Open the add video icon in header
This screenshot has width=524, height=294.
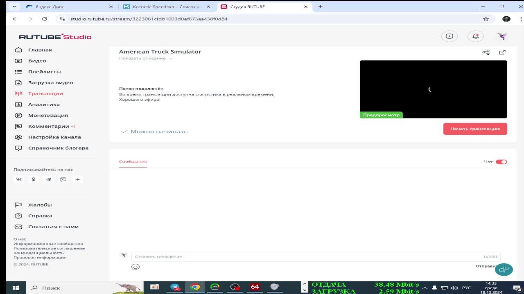(x=449, y=36)
